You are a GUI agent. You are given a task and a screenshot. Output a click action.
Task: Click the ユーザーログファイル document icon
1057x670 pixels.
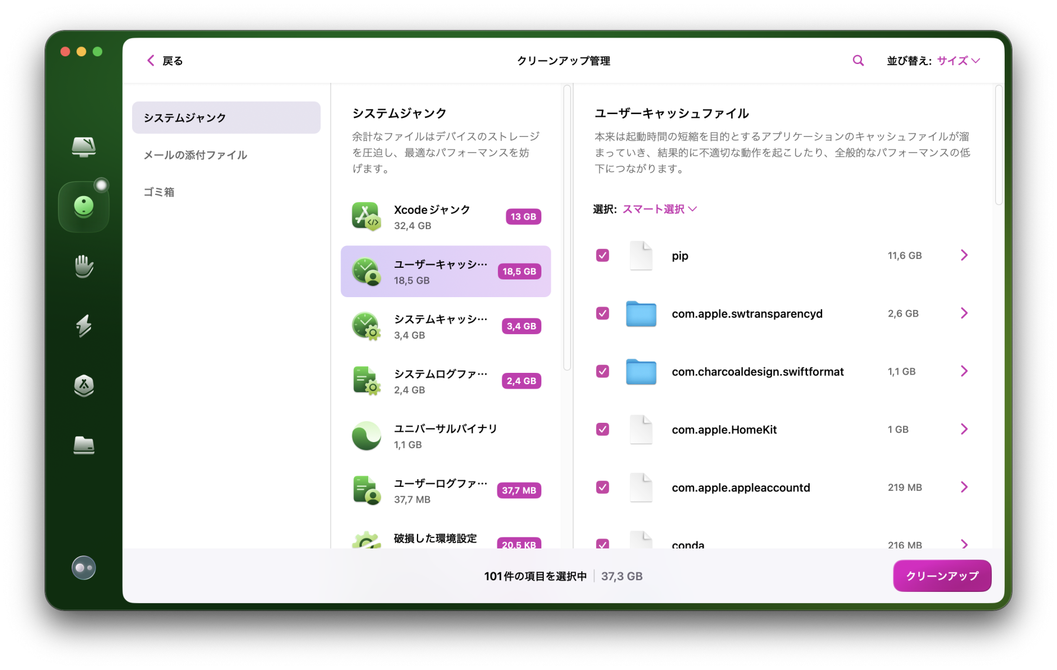(x=366, y=490)
